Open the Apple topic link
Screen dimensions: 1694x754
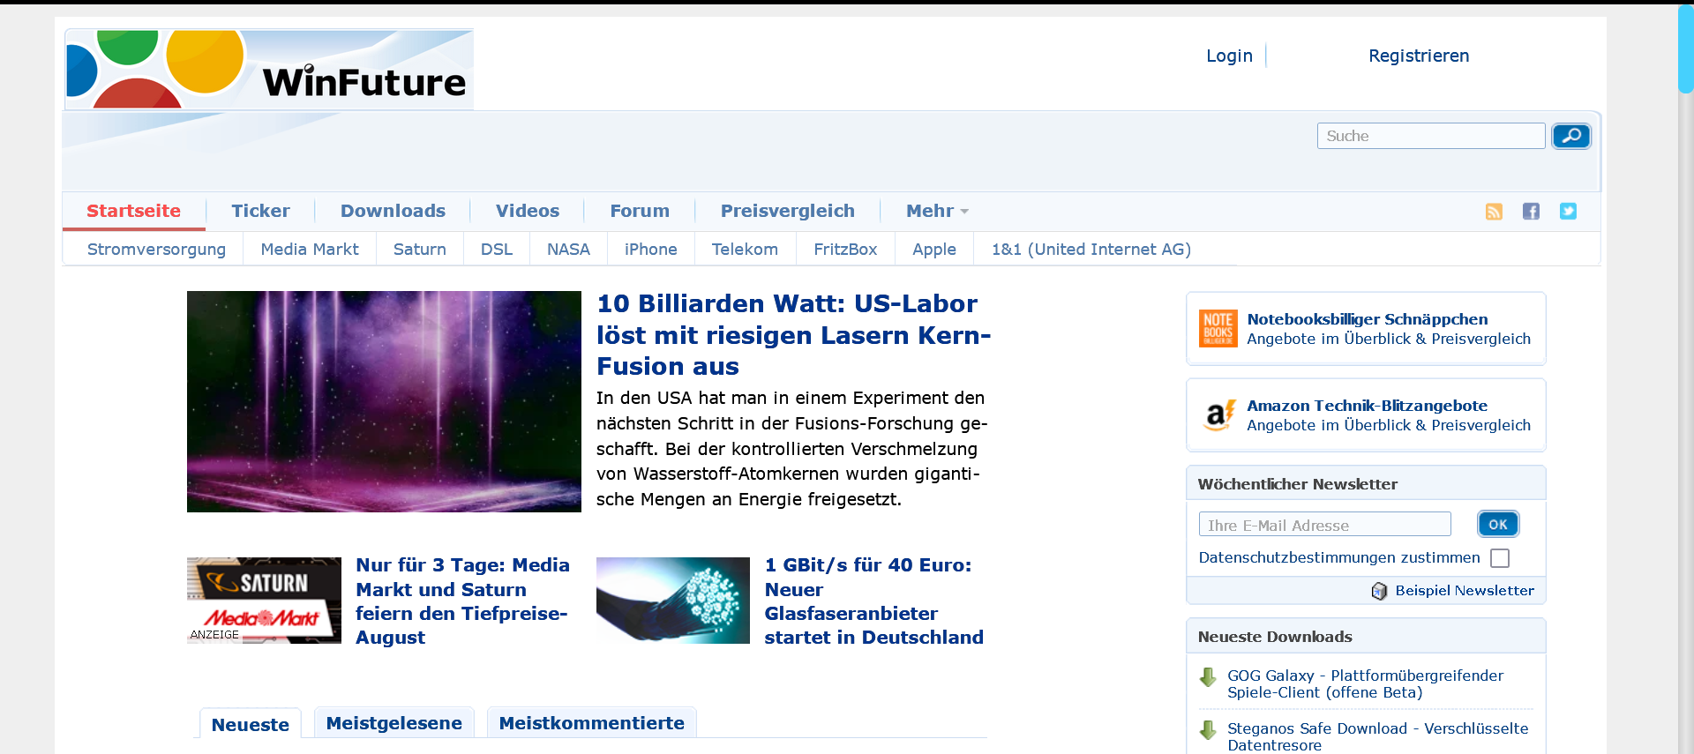[934, 250]
